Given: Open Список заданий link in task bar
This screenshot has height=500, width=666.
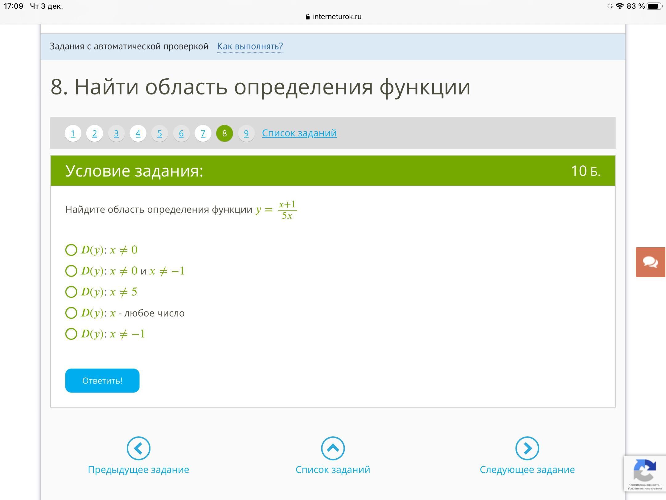Looking at the screenshot, I should click(299, 133).
